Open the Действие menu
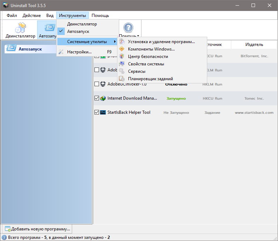This screenshot has width=278, height=241. click(31, 16)
